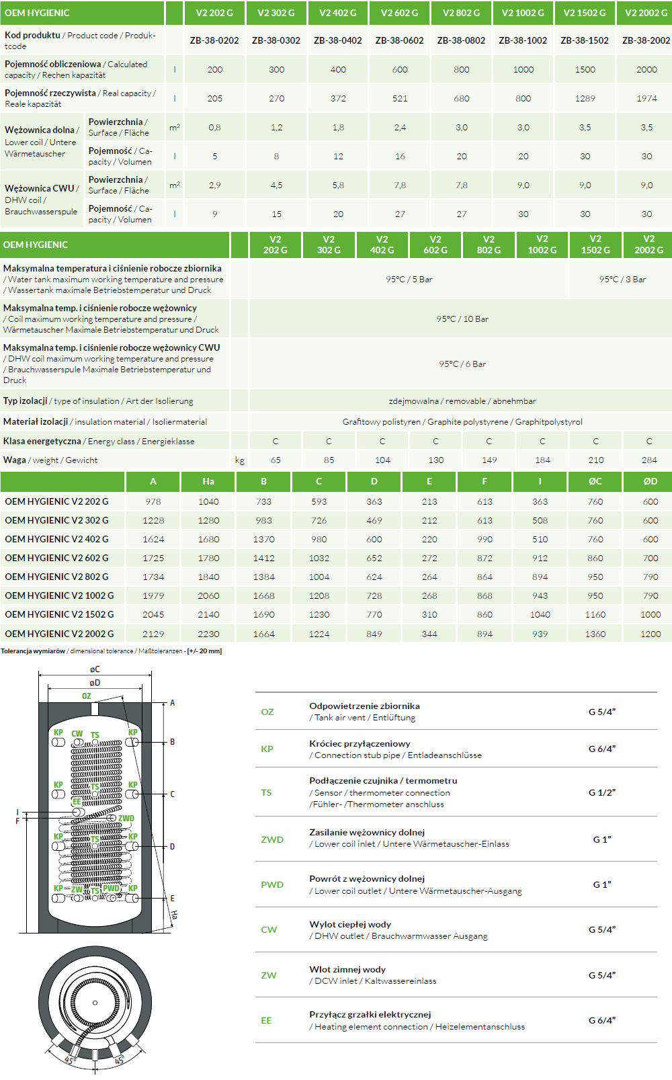672x1080 pixels.
Task: Select the weight value 65
Action: pyautogui.click(x=276, y=460)
